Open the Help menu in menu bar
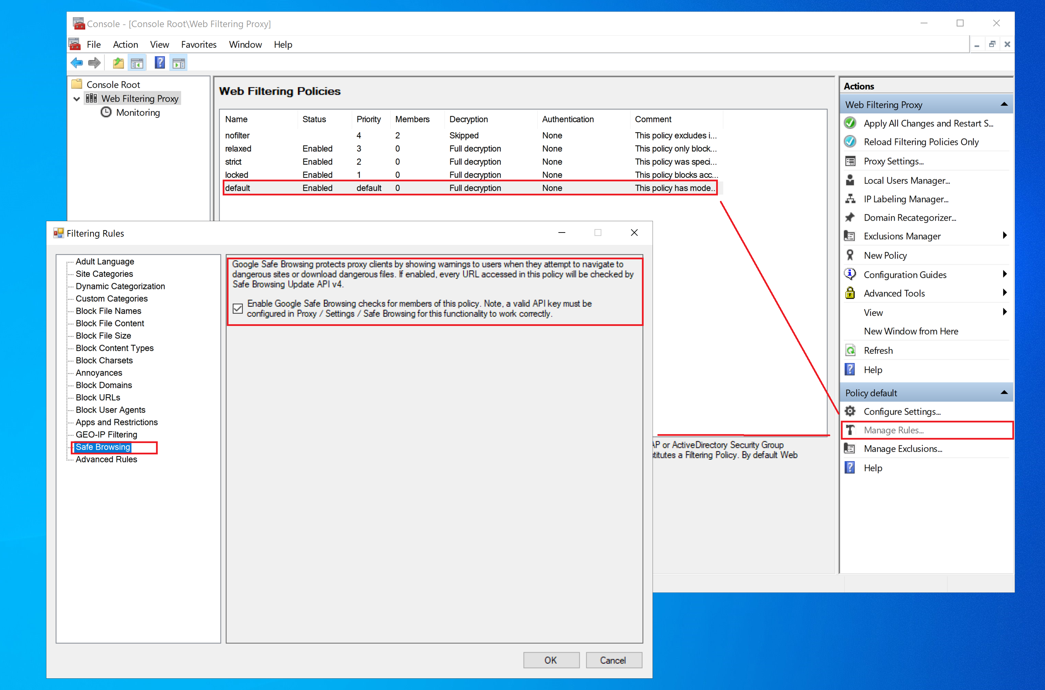The height and width of the screenshot is (690, 1045). 282,44
